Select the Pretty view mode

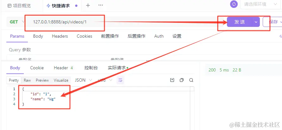[14, 80]
